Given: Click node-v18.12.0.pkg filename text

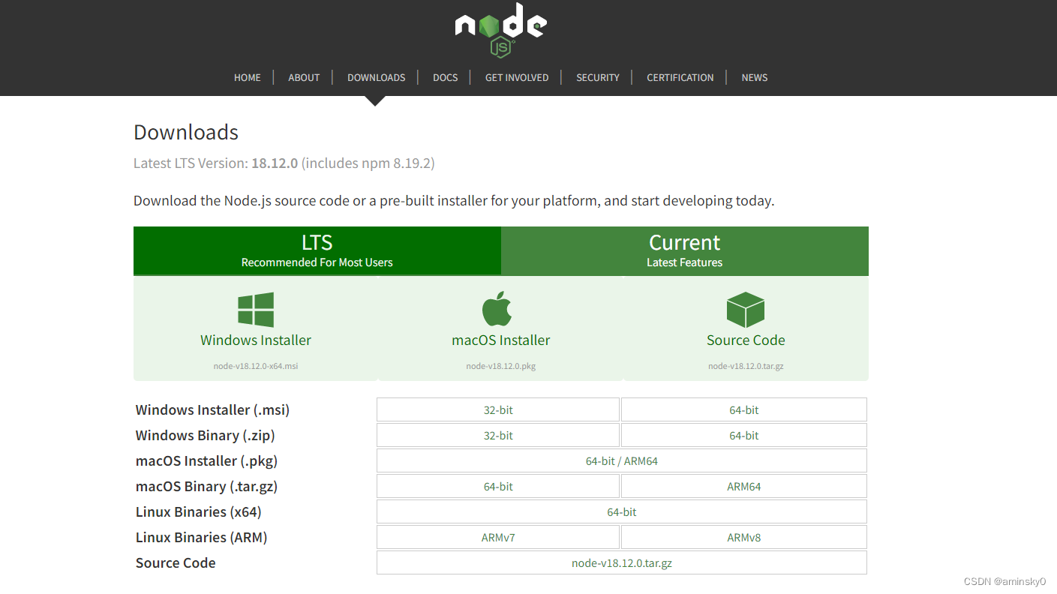Looking at the screenshot, I should [x=501, y=366].
